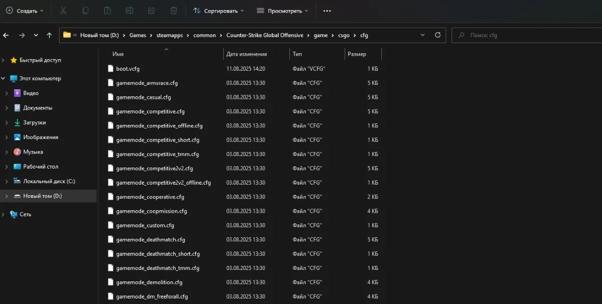The image size is (602, 304).
Task: Click the Этот компьютер monitor icon
Action: point(14,78)
